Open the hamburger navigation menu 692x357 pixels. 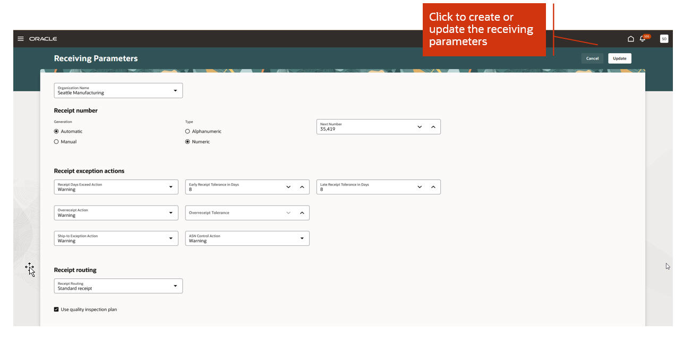[x=21, y=39]
